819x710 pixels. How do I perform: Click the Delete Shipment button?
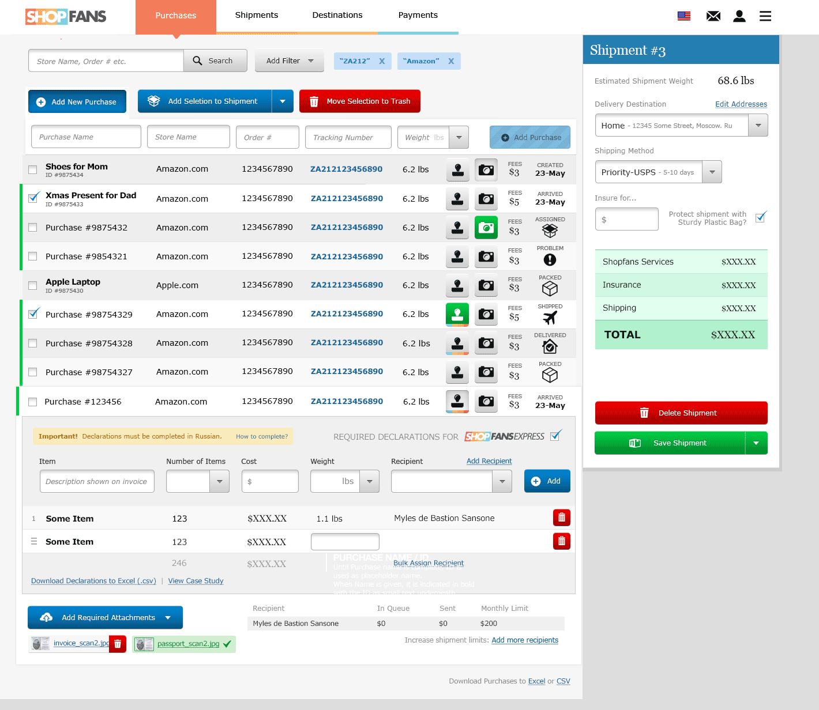click(681, 413)
